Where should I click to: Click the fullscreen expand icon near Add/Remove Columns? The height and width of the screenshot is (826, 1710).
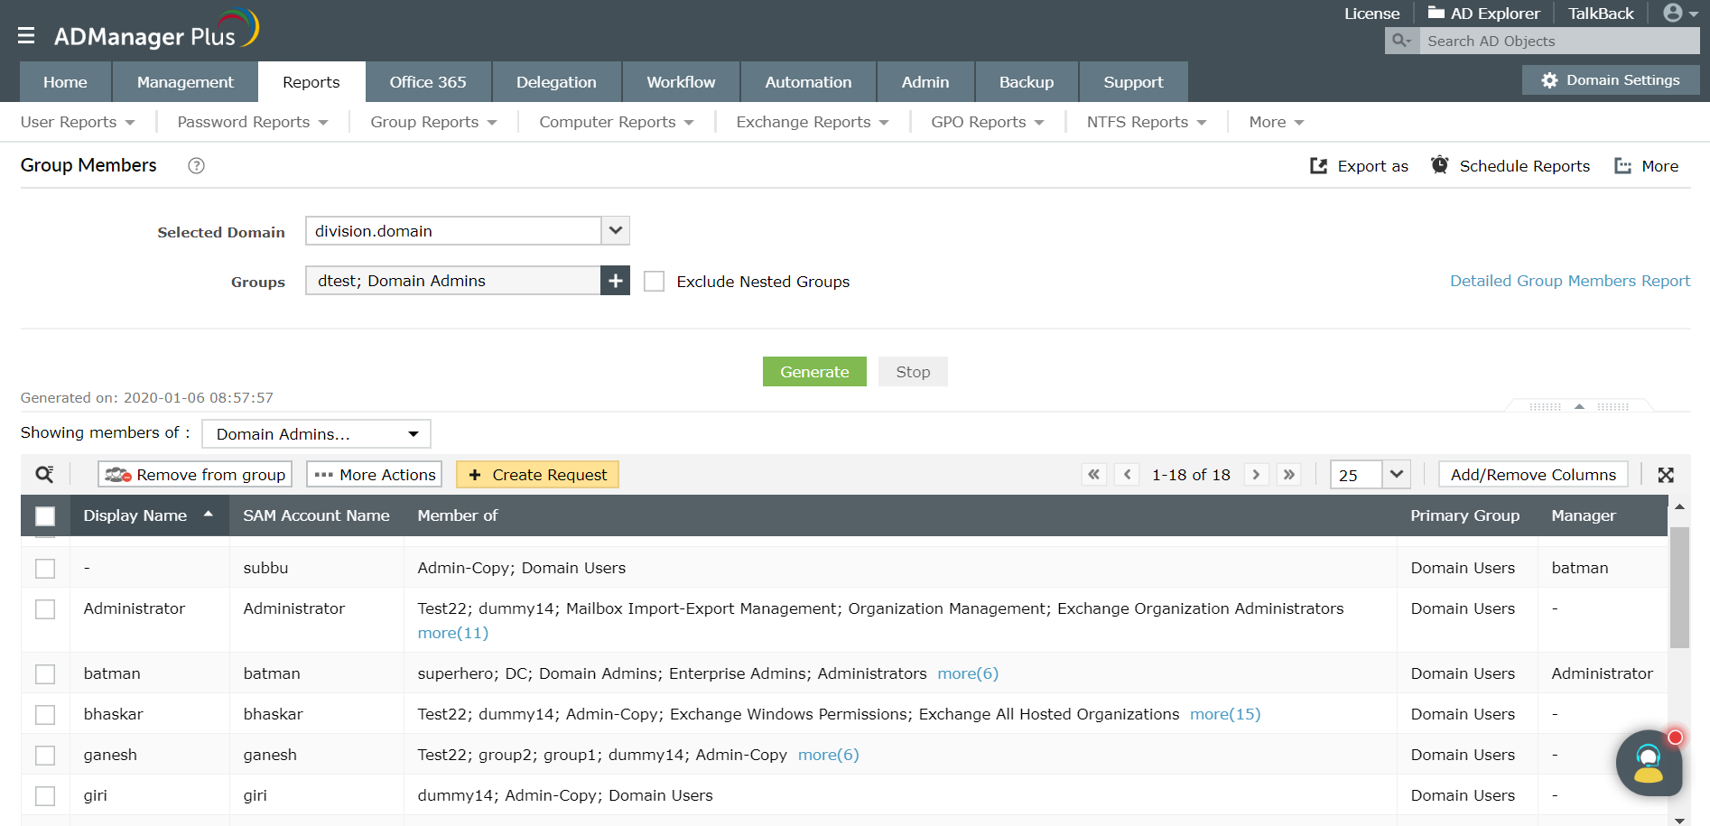click(x=1666, y=474)
